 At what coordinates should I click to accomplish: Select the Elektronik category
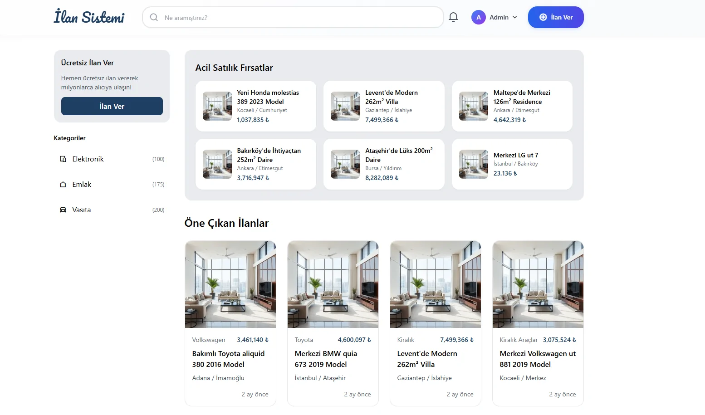pos(88,159)
